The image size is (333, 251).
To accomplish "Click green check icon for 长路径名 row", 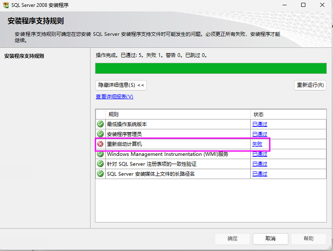I will click(100, 174).
